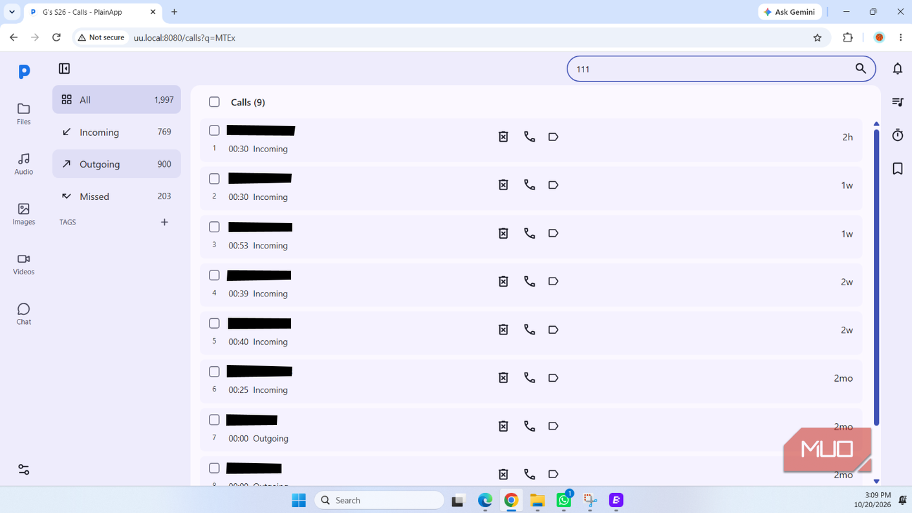912x513 pixels.
Task: Open the Videos section in sidebar
Action: coord(23,264)
